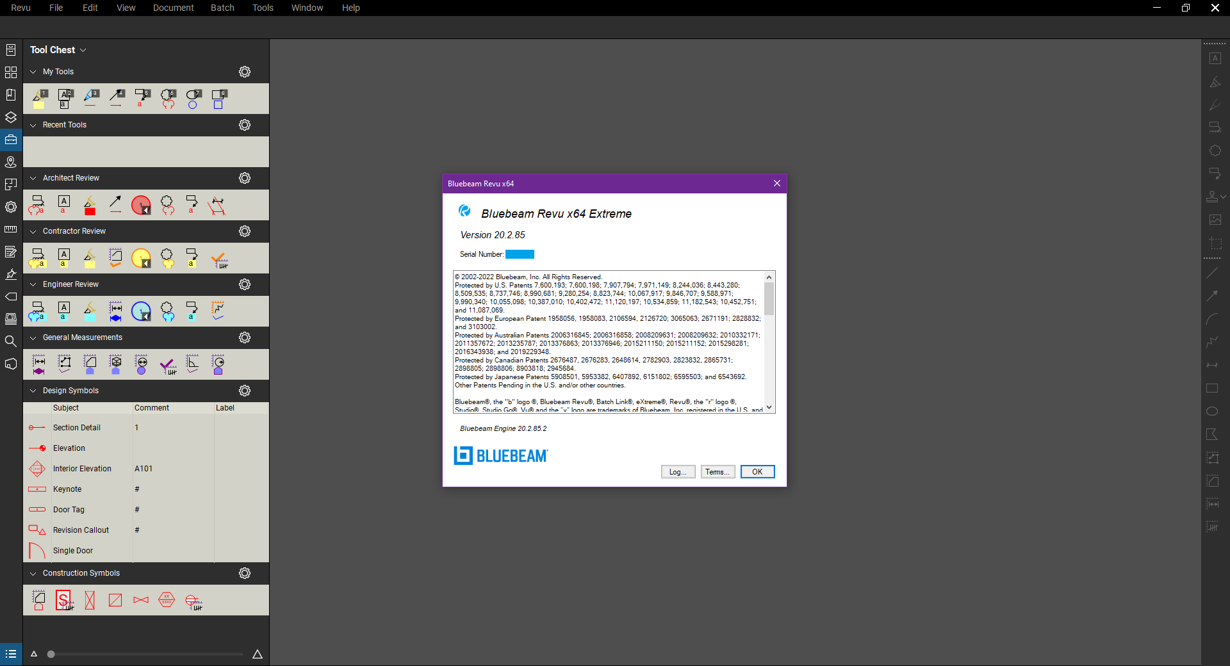
Task: Select the blue circle tool in My Tools
Action: (193, 99)
